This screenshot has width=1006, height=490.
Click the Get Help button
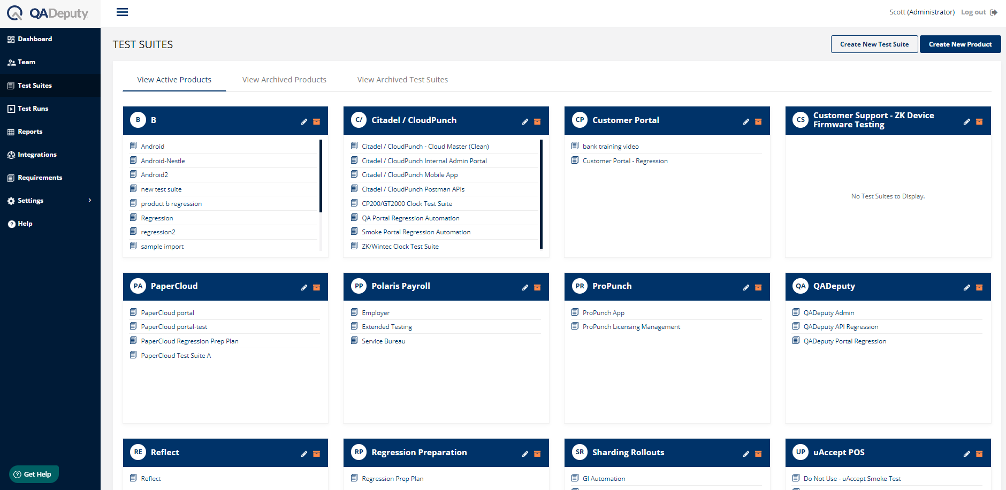[34, 474]
